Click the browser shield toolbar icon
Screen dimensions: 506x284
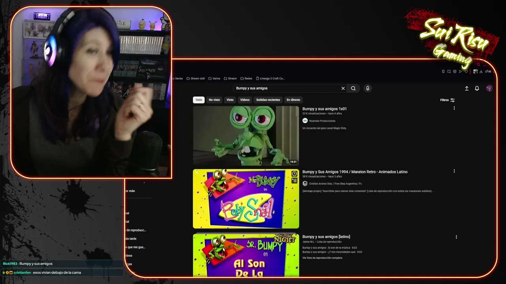click(455, 71)
